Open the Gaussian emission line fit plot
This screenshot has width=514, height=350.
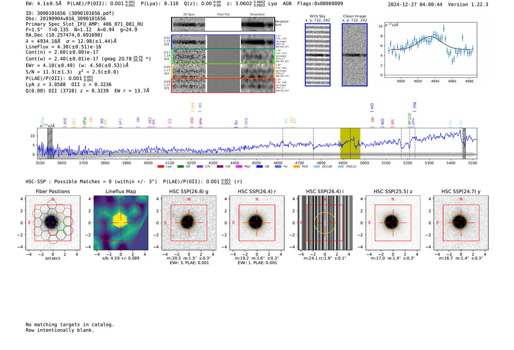430,50
